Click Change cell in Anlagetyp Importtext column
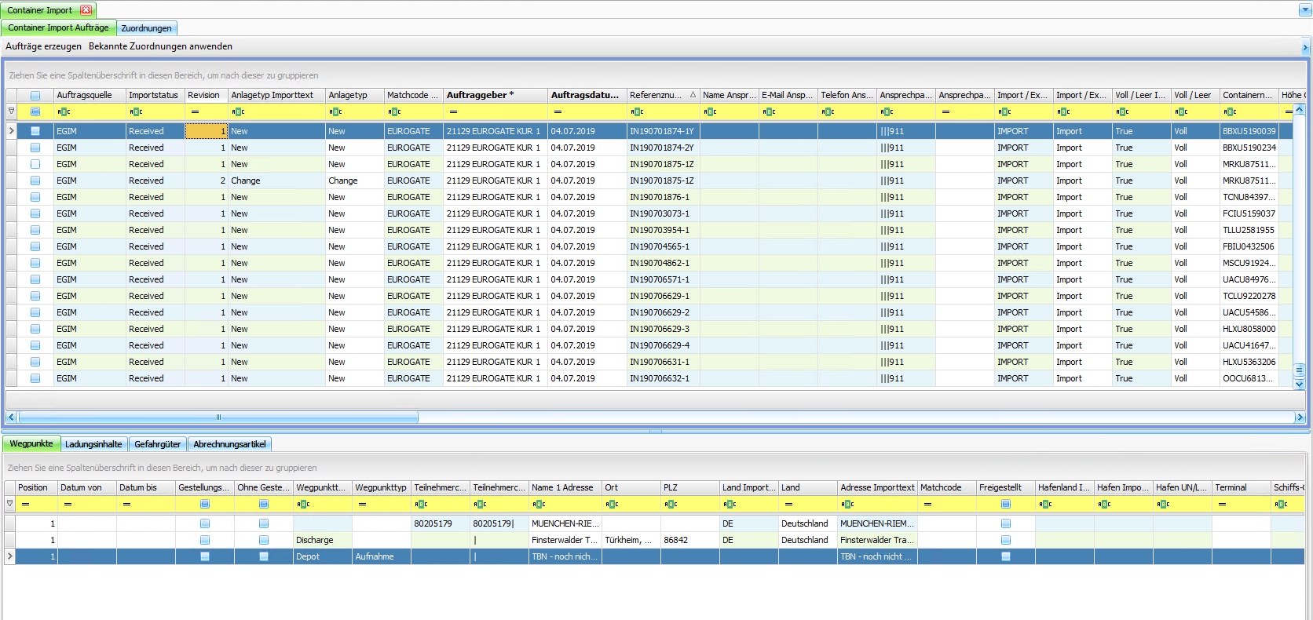The width and height of the screenshot is (1313, 620). [x=276, y=181]
